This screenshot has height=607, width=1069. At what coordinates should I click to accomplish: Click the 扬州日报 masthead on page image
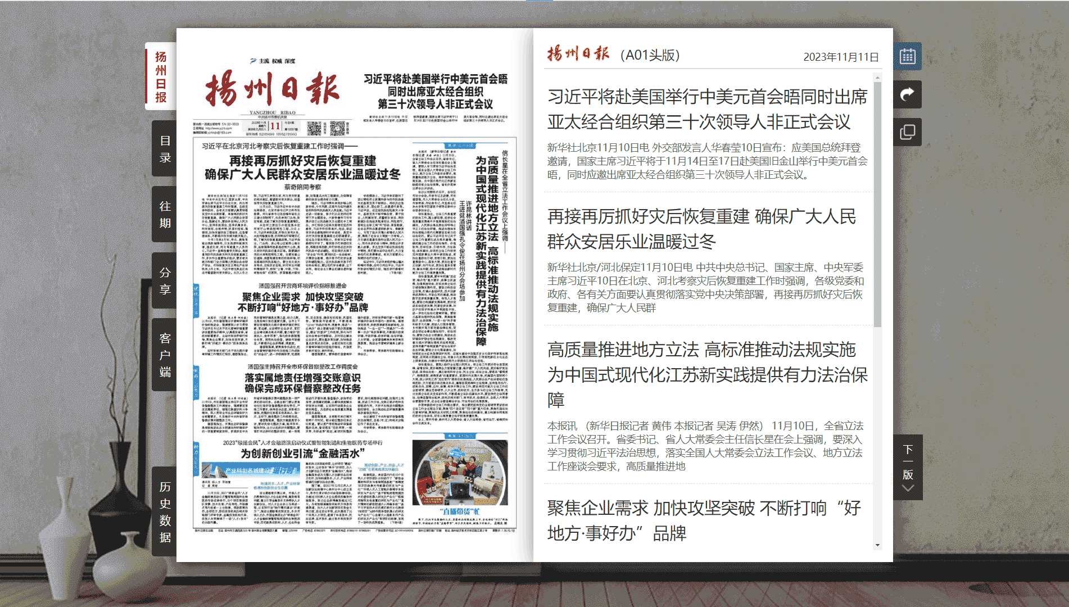[273, 89]
